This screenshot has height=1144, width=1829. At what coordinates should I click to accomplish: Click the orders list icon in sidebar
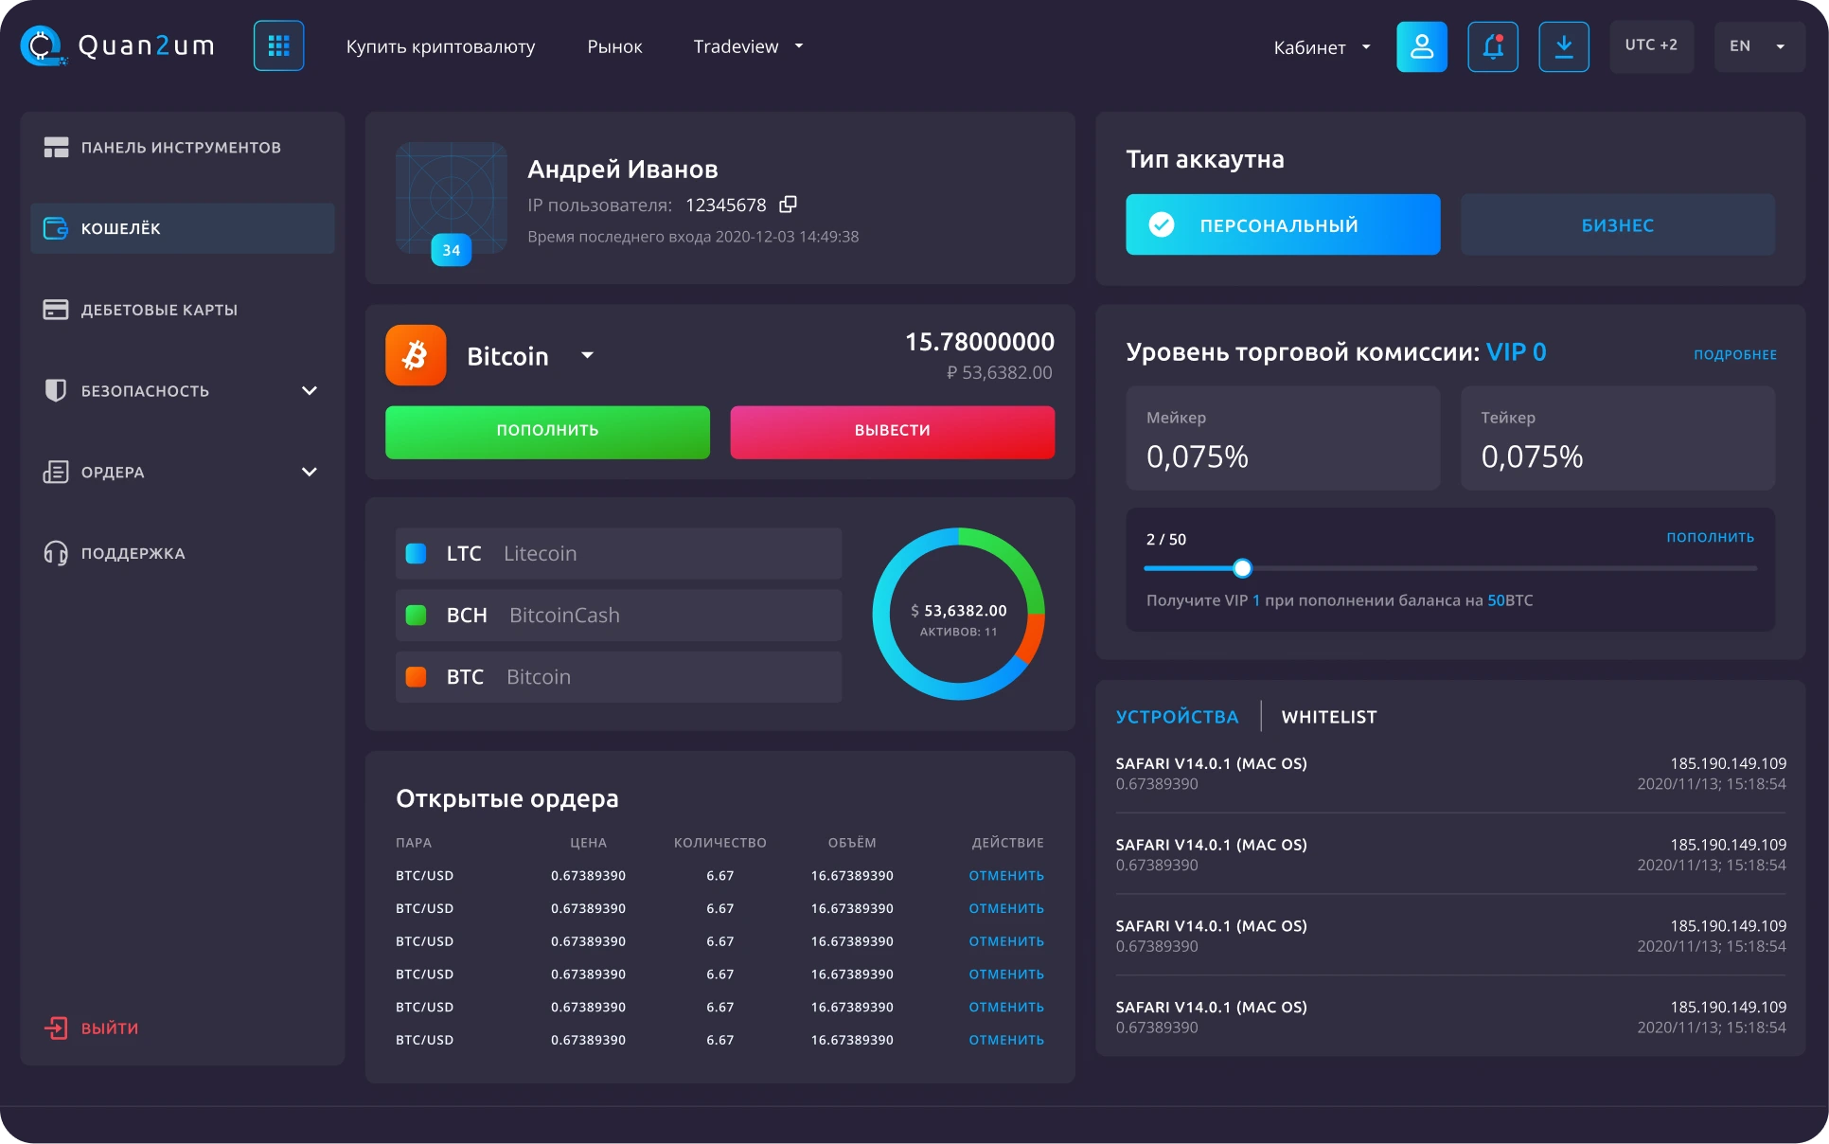coord(56,472)
